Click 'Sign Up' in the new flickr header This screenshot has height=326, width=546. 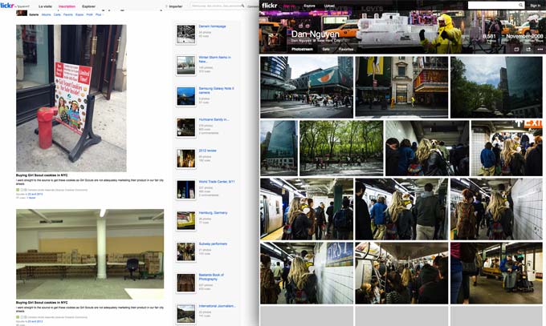(x=289, y=6)
